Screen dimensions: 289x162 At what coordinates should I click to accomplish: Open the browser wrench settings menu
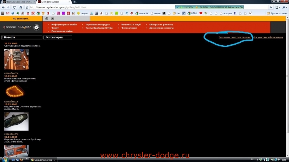[285, 7]
